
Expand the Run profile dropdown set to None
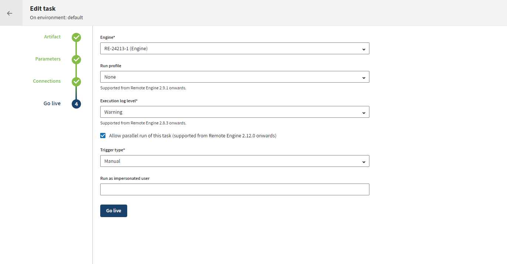pyautogui.click(x=229, y=77)
